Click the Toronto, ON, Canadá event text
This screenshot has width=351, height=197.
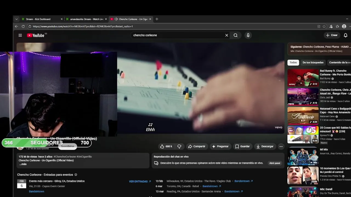pos(183,186)
